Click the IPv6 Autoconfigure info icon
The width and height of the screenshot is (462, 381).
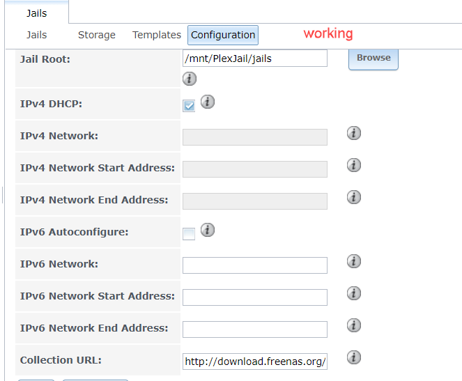pos(208,230)
